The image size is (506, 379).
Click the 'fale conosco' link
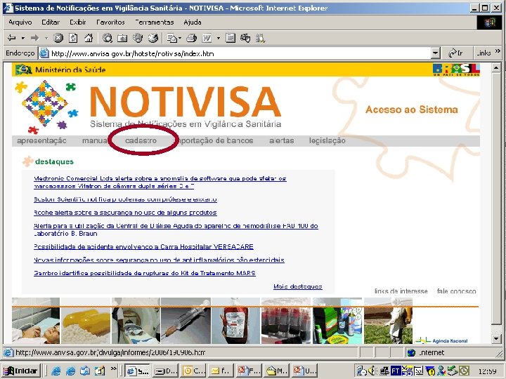[x=456, y=291]
